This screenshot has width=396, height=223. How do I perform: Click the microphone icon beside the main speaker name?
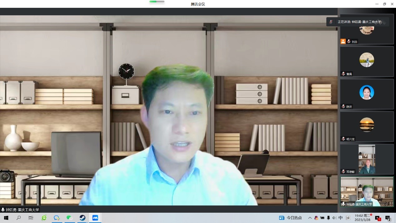3,210
